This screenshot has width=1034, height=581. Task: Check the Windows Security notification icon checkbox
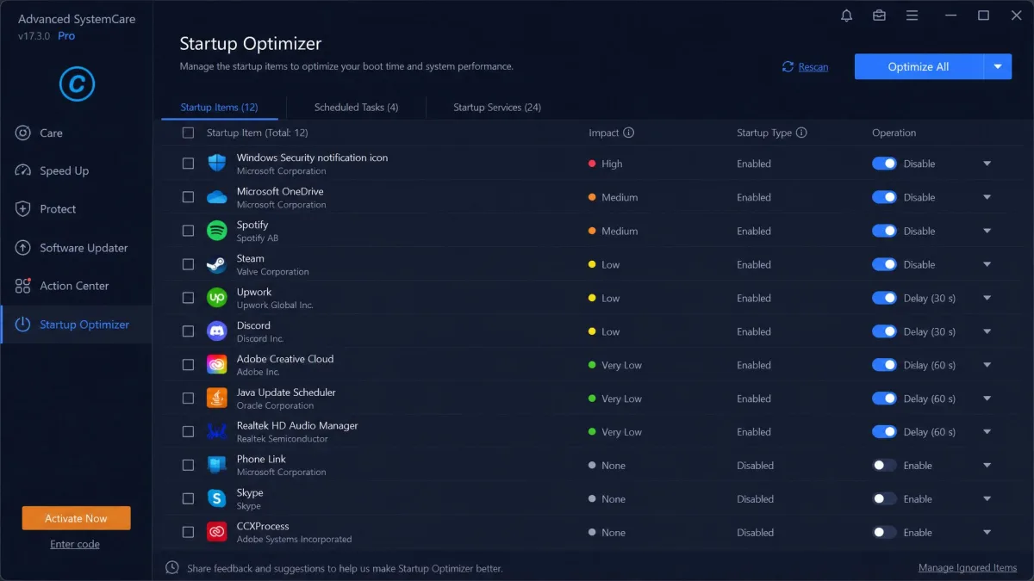188,164
